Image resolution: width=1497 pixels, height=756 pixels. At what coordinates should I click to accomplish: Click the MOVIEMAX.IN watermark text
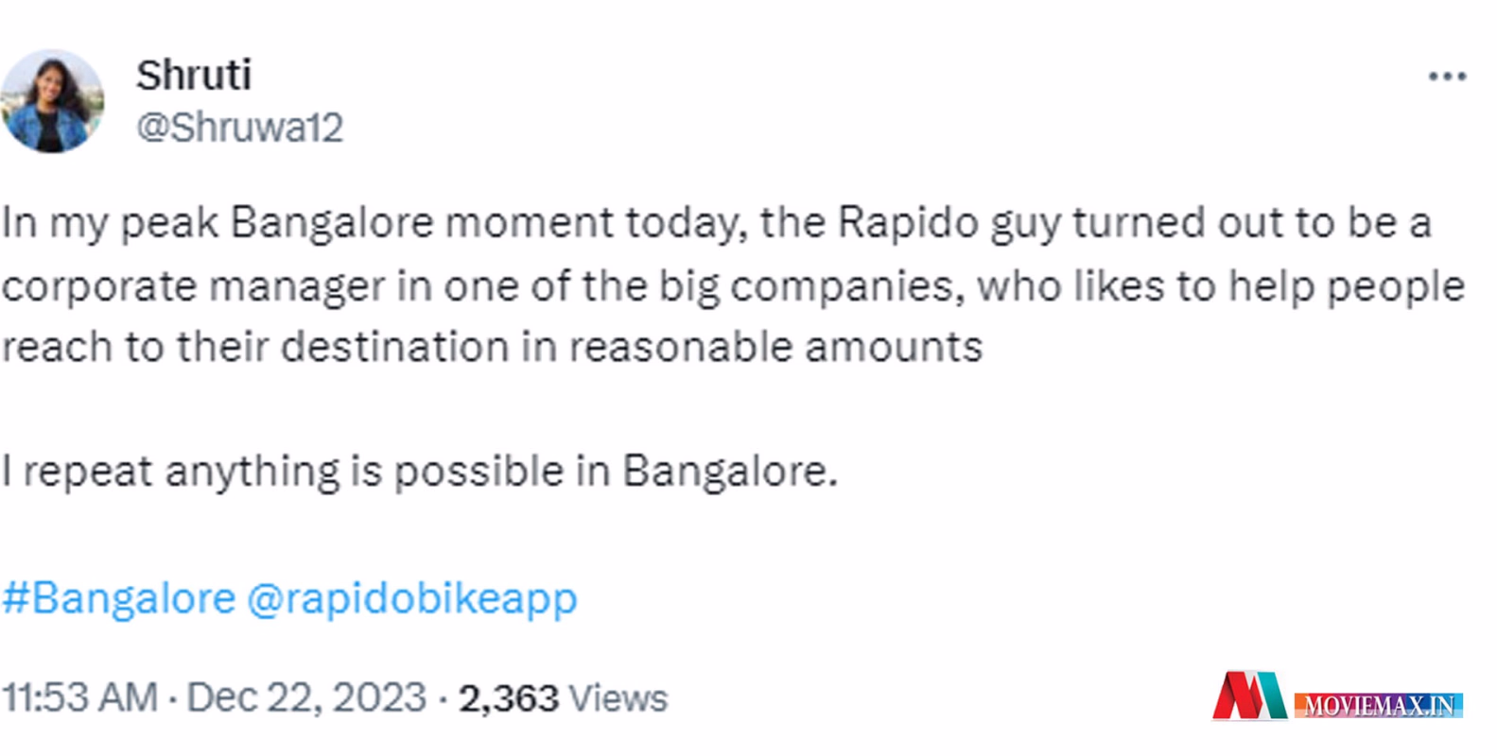coord(1379,706)
